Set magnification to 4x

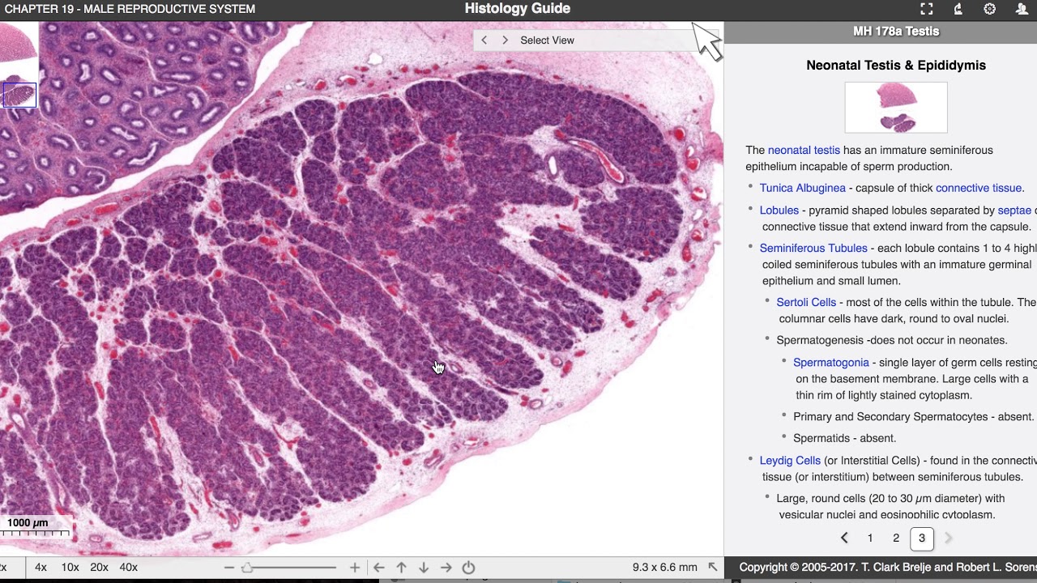pyautogui.click(x=41, y=568)
